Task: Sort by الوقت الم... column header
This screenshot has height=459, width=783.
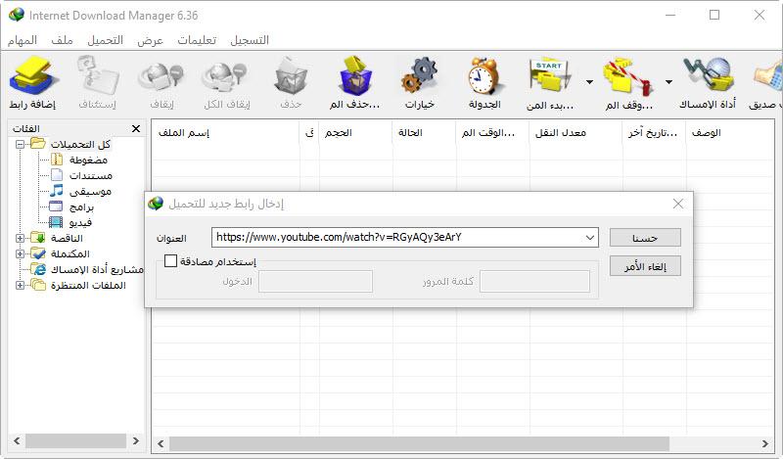Action: point(492,133)
